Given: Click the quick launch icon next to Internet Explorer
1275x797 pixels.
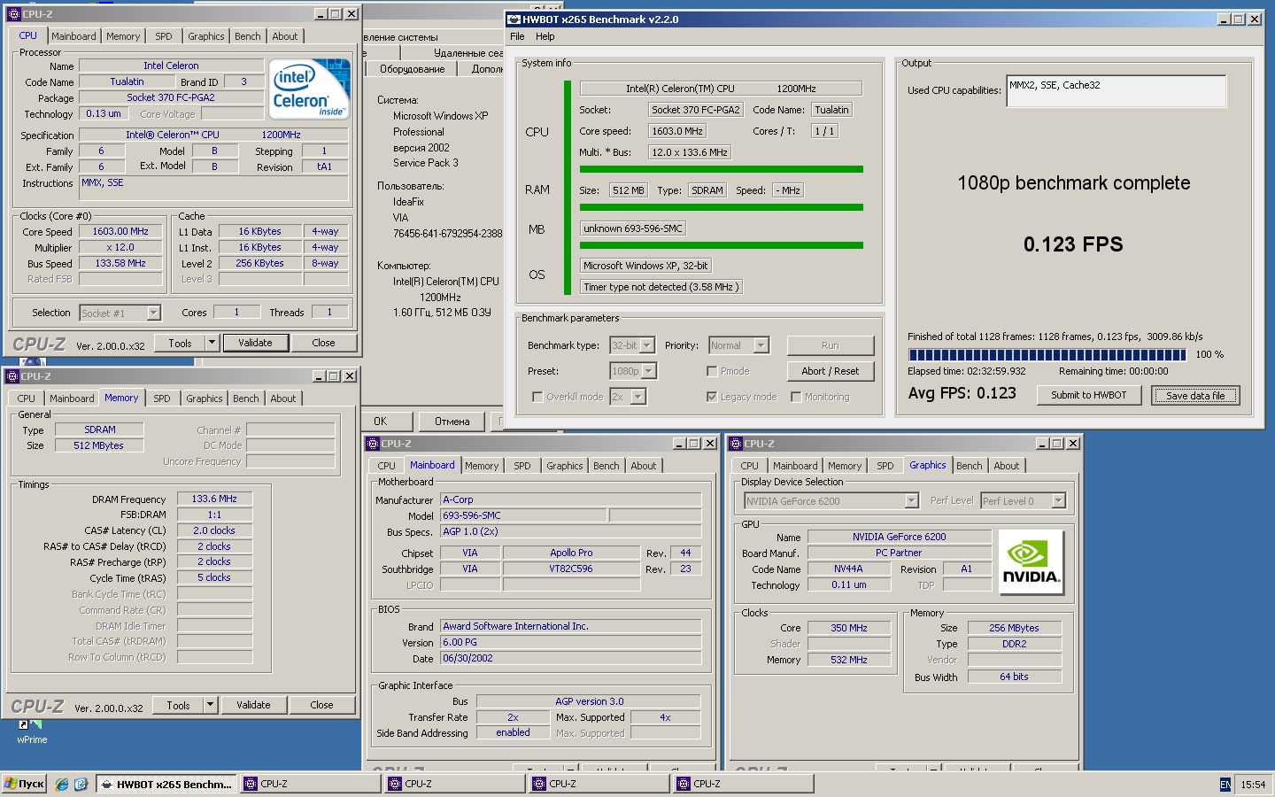Looking at the screenshot, I should pos(81,784).
